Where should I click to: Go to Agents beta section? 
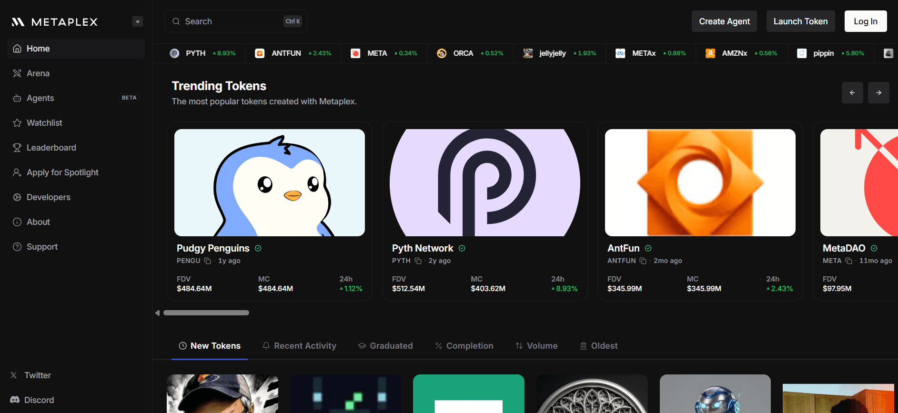pos(76,98)
